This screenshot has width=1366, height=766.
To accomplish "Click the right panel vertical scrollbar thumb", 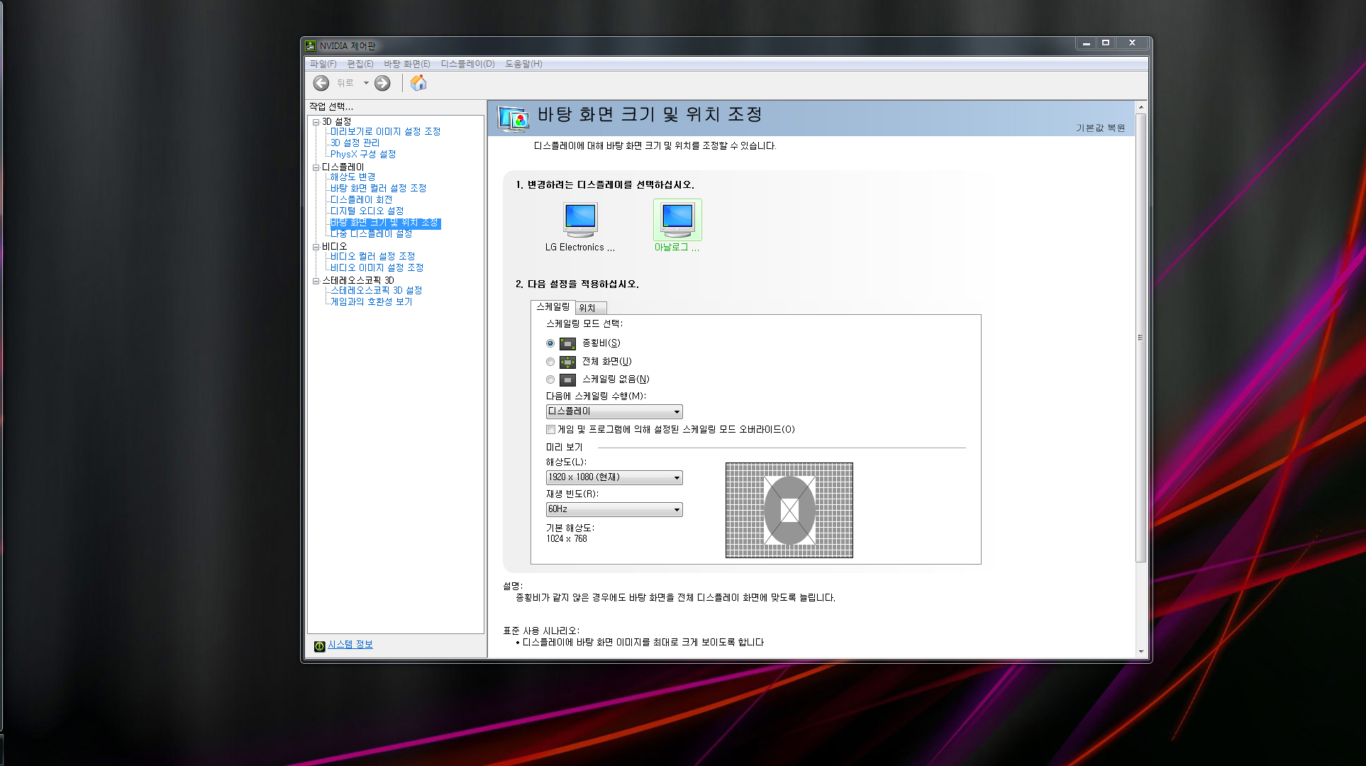I will (1140, 338).
